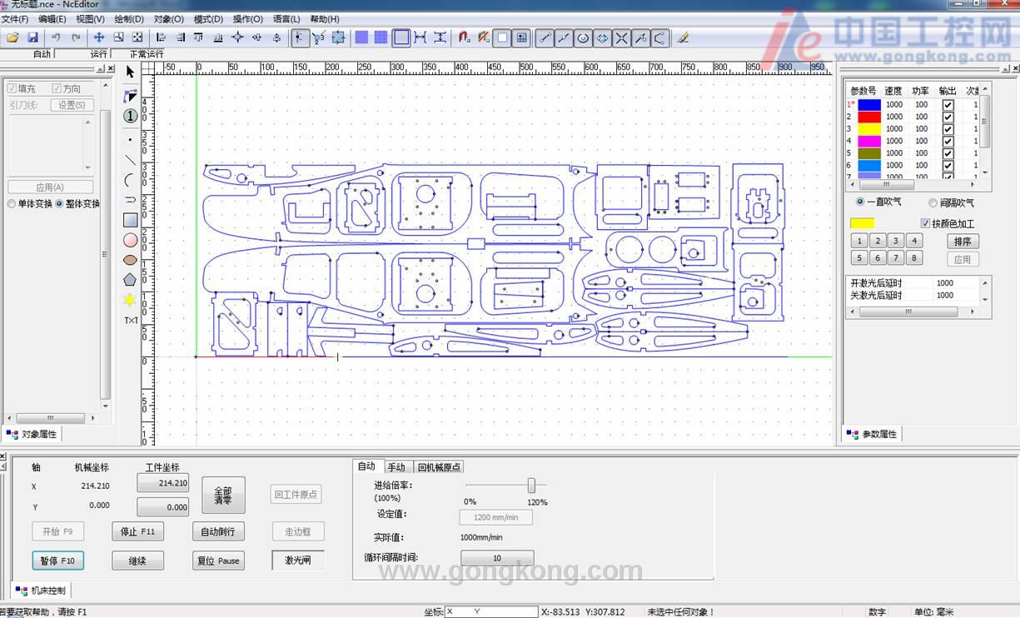Switch to the 手动 tab
The image size is (1020, 618).
coord(396,467)
